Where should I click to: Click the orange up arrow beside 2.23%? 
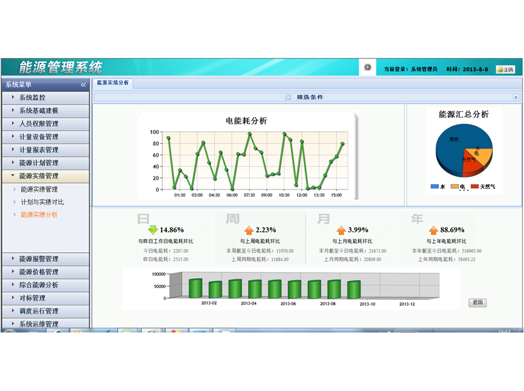249,230
